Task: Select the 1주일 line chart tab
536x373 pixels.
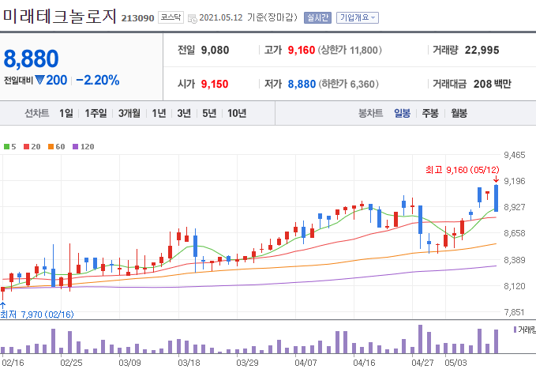Action: (x=96, y=113)
